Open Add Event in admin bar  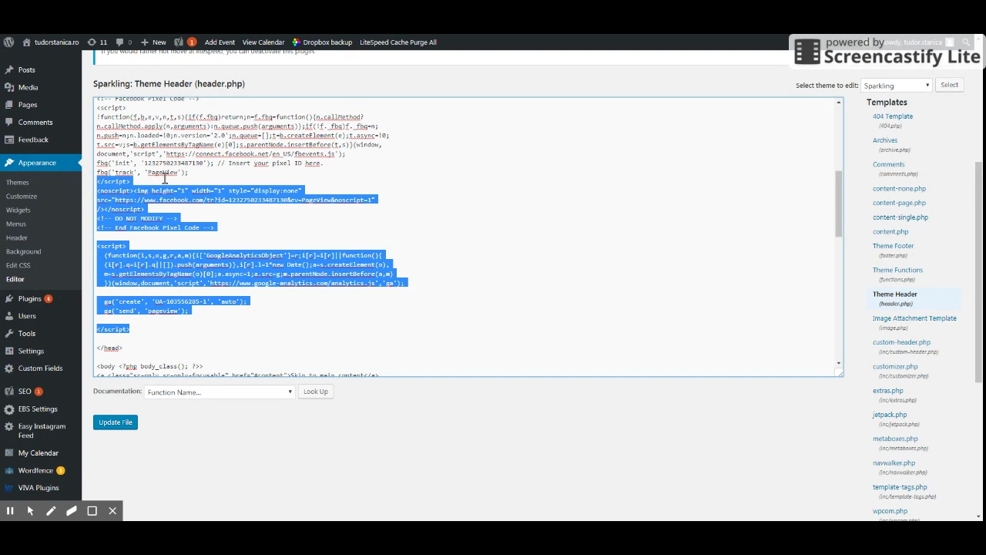tap(220, 42)
